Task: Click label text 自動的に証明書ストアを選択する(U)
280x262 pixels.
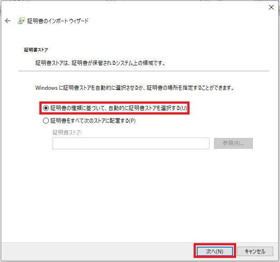Action: click(x=119, y=108)
